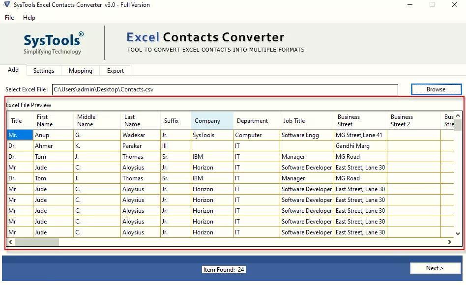The image size is (466, 285).
Task: Select the Anup row's Title cell
Action: pos(20,135)
